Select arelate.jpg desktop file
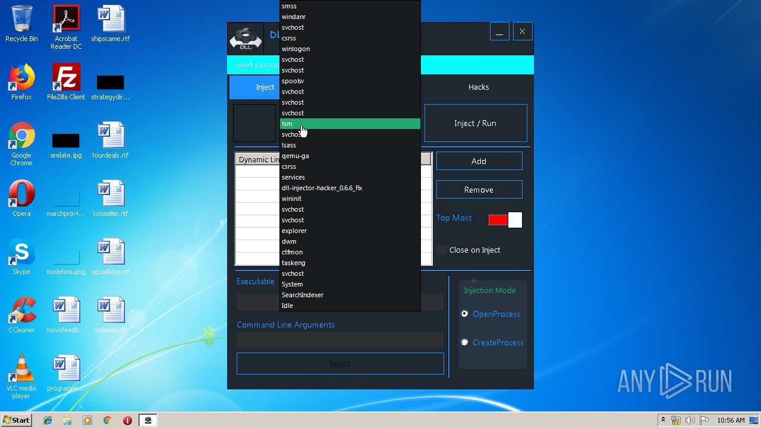This screenshot has height=428, width=761. click(x=66, y=145)
